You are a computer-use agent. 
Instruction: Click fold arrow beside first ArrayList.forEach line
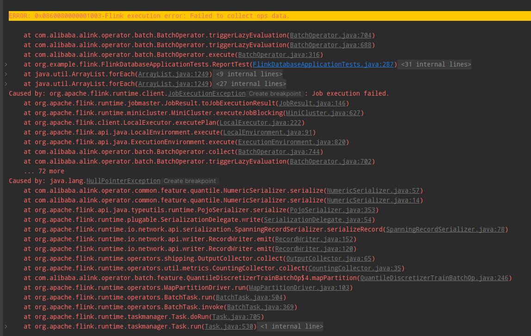(x=6, y=74)
